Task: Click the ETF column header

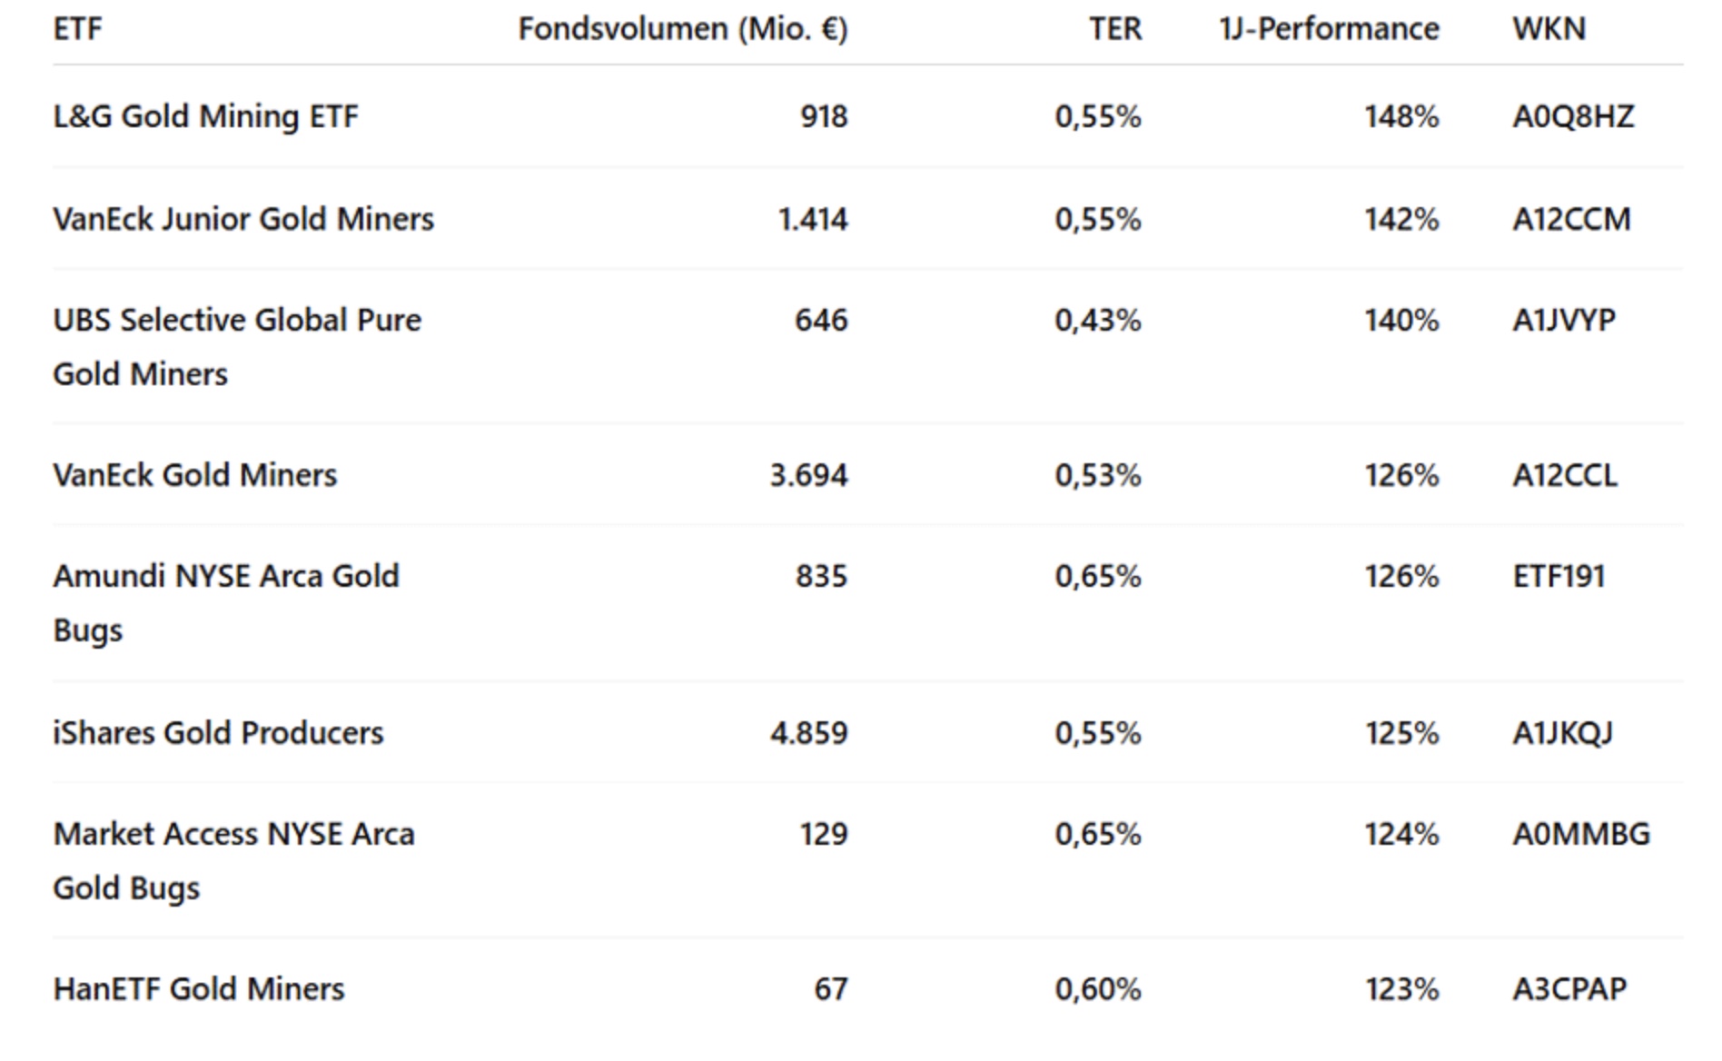Action: pyautogui.click(x=77, y=29)
